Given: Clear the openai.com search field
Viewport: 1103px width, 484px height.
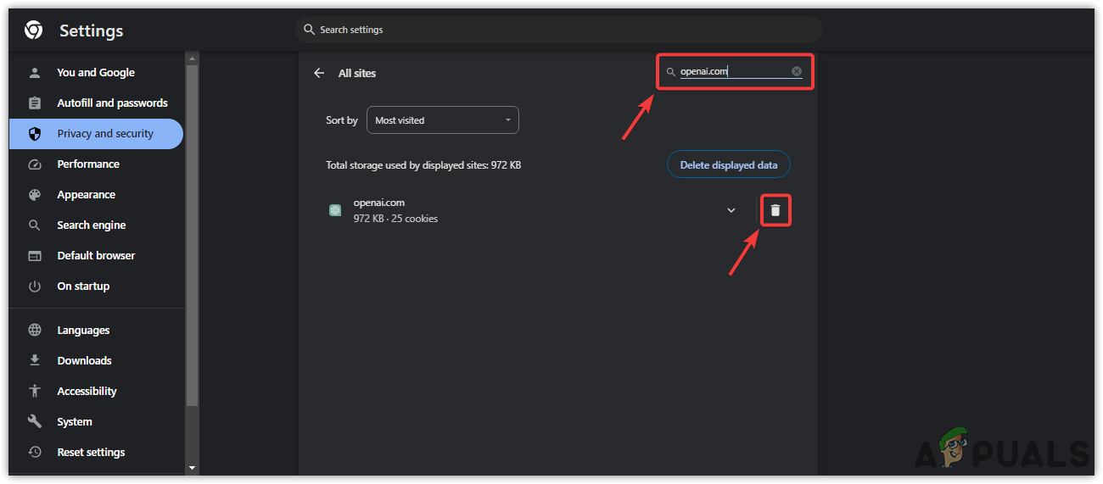Looking at the screenshot, I should (797, 71).
